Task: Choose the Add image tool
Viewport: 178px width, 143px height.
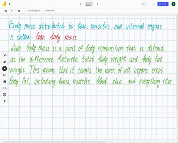Action: click(x=4, y=82)
